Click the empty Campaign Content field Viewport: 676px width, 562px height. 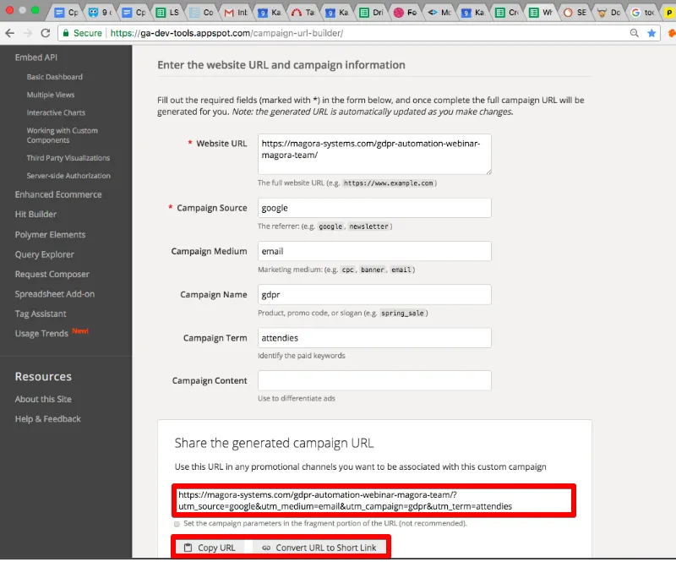tap(374, 380)
